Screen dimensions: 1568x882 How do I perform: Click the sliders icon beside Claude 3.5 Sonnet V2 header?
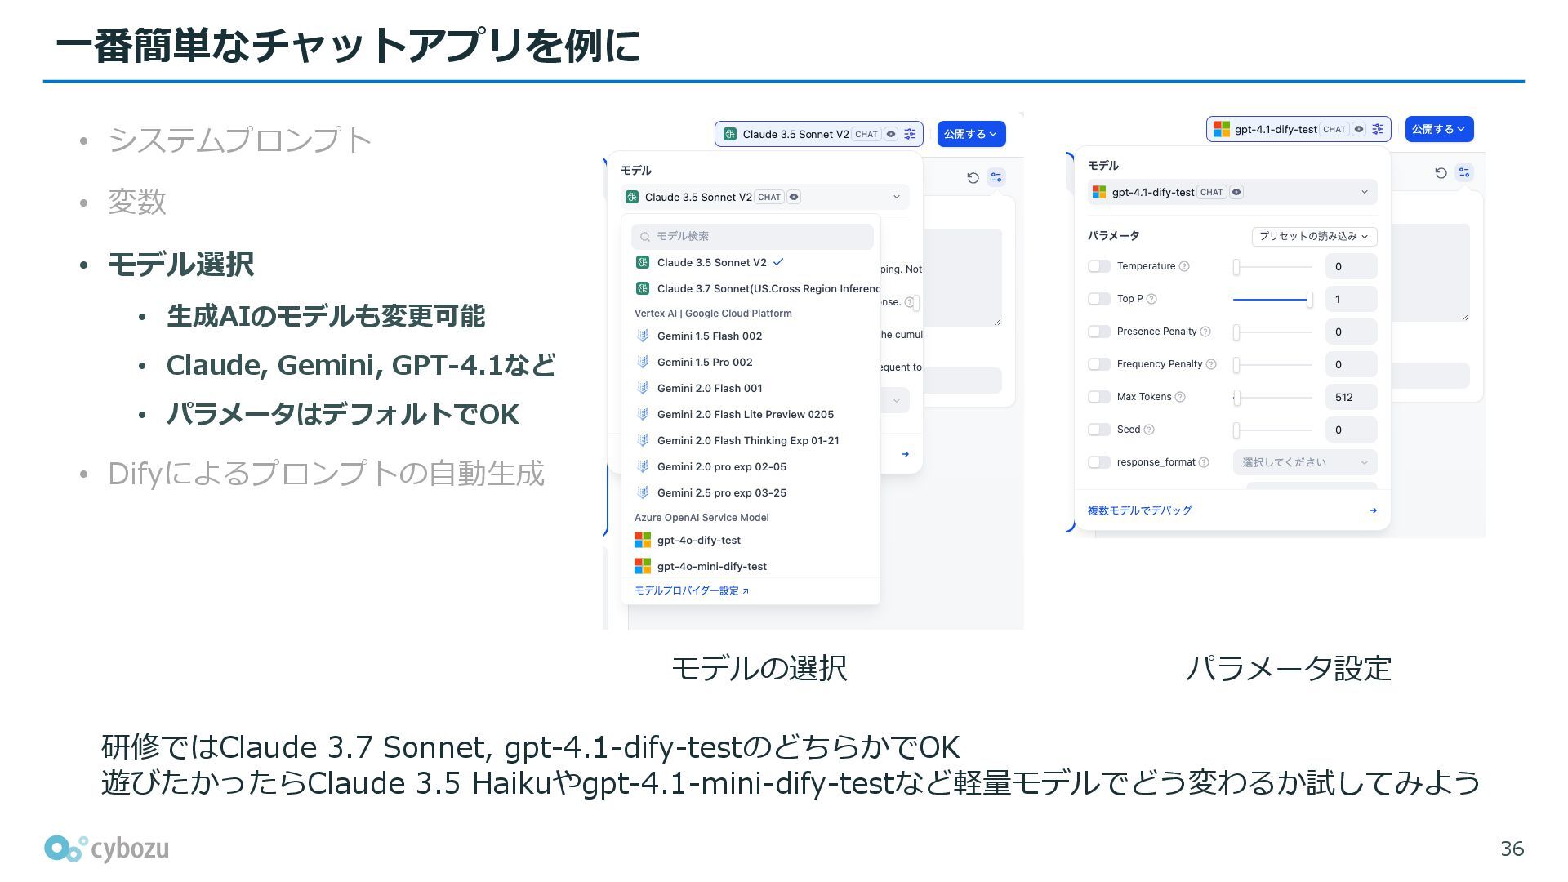pos(910,134)
